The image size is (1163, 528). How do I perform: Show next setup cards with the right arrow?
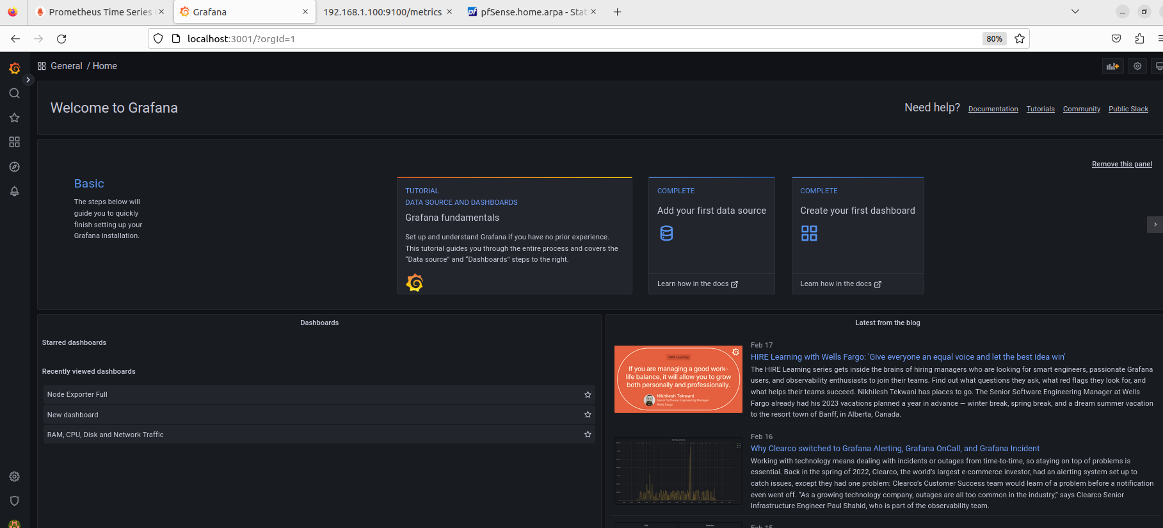[x=1155, y=225]
